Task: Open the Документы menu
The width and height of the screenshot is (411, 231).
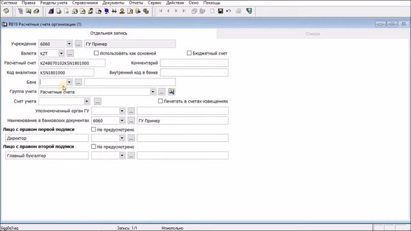Action: click(114, 3)
